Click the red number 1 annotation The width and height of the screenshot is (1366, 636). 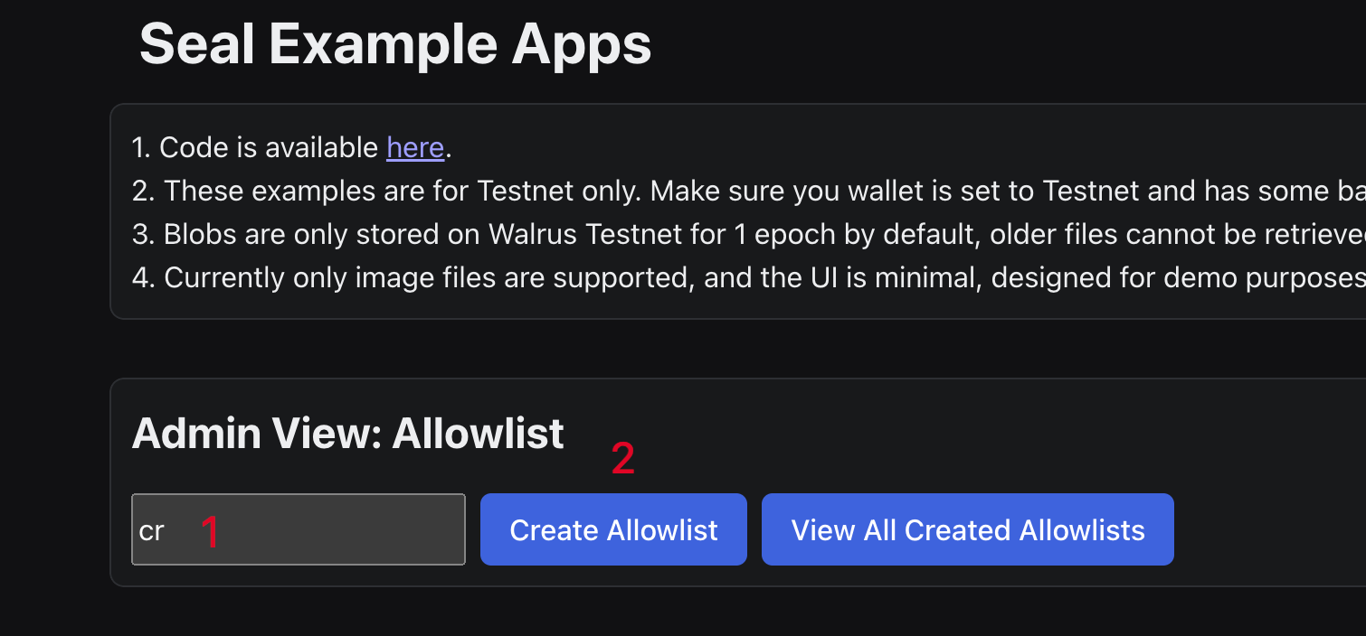coord(210,532)
